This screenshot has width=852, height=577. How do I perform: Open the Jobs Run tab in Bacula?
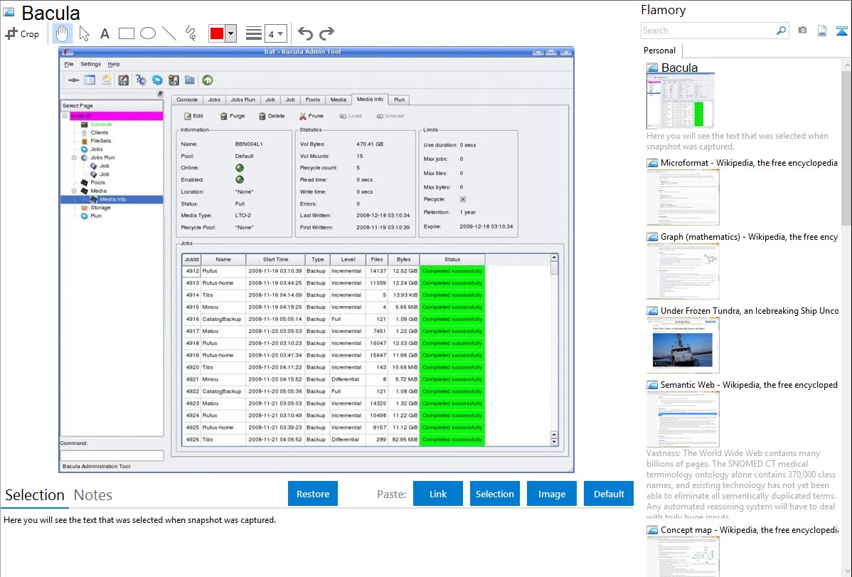[x=243, y=100]
